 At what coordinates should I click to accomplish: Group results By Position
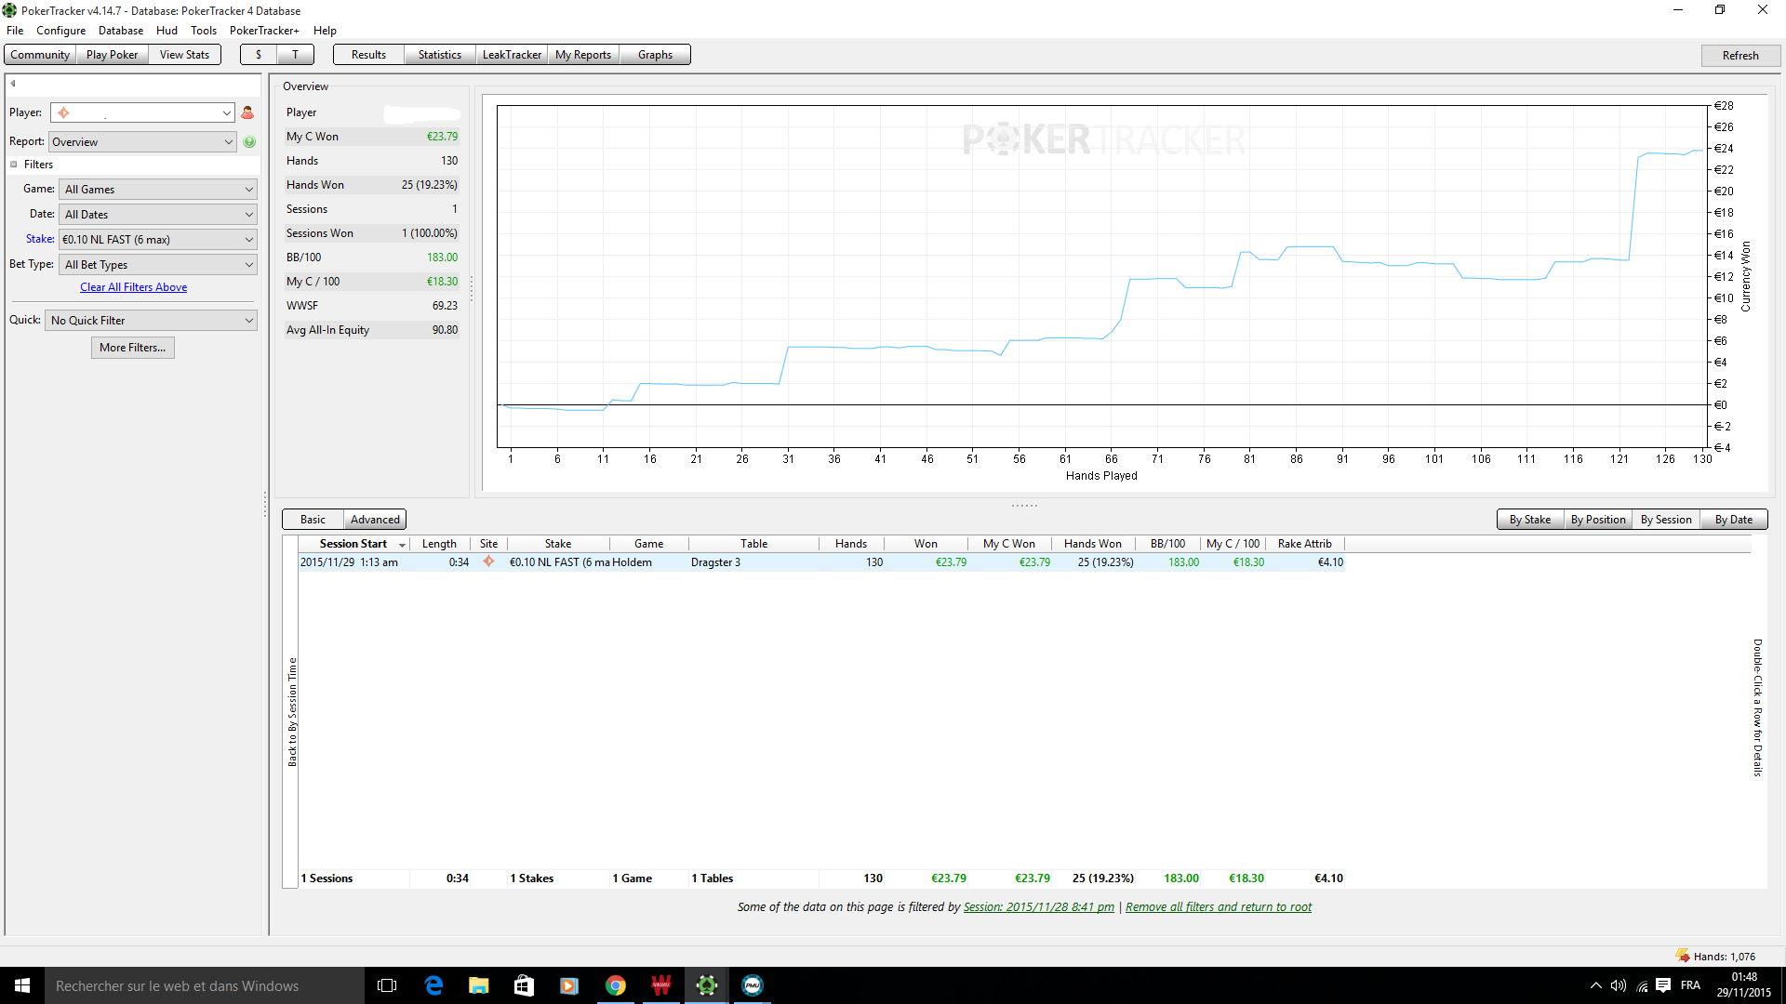[1598, 520]
